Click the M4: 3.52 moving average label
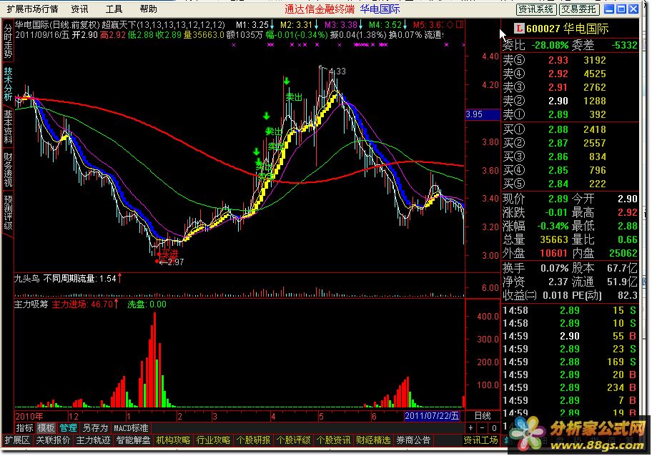 [388, 25]
